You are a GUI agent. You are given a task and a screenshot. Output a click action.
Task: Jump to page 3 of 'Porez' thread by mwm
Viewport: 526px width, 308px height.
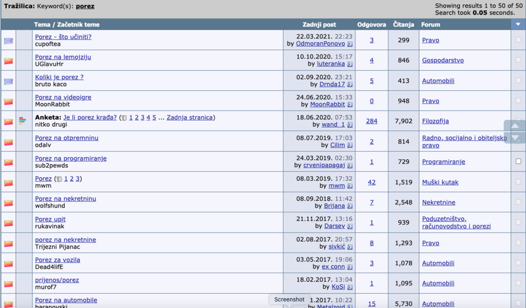78,179
